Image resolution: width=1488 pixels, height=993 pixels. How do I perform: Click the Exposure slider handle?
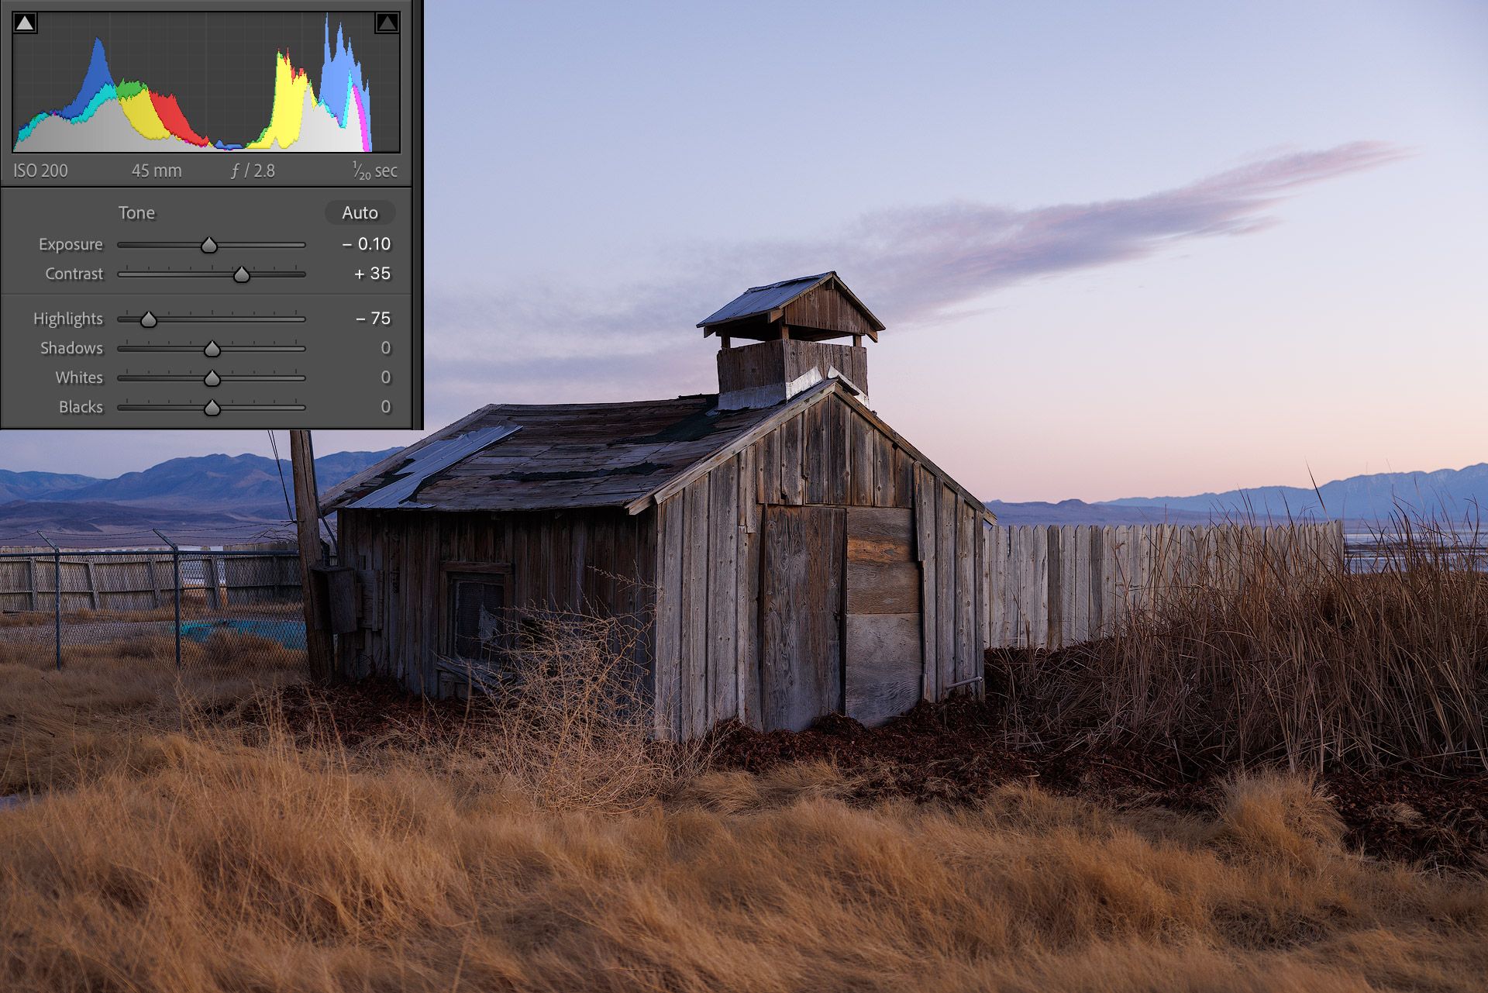pos(209,246)
